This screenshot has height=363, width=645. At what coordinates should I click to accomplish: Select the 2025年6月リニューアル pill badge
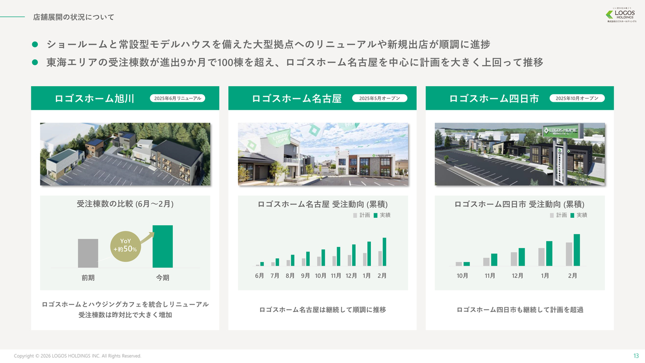[x=177, y=98]
